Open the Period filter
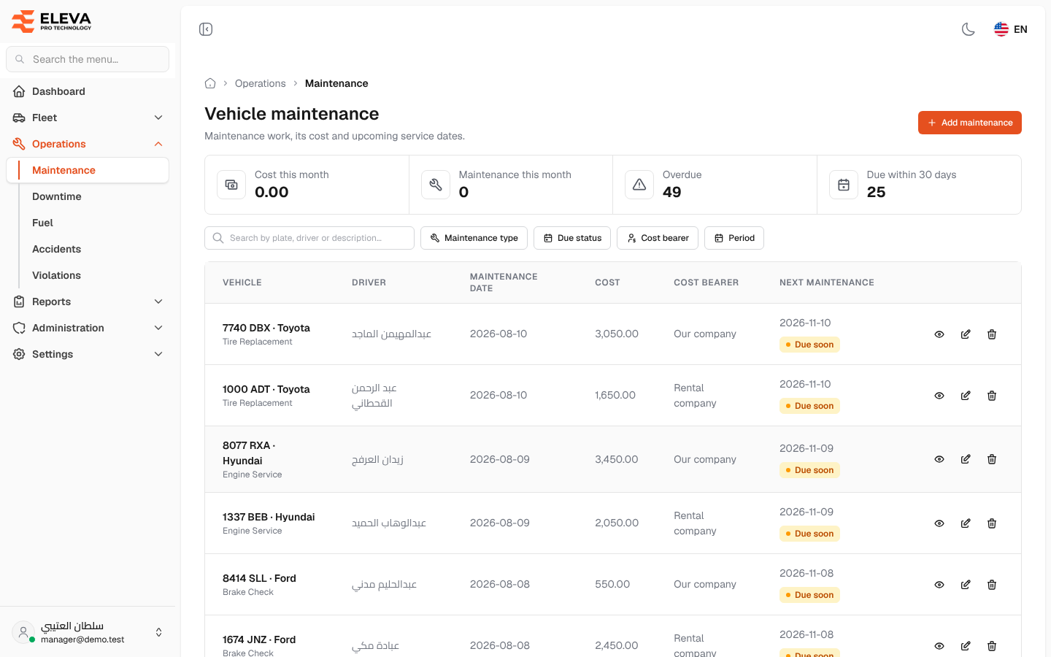1051x657 pixels. 734,238
